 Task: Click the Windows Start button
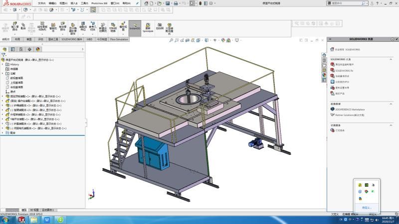pos(6,220)
